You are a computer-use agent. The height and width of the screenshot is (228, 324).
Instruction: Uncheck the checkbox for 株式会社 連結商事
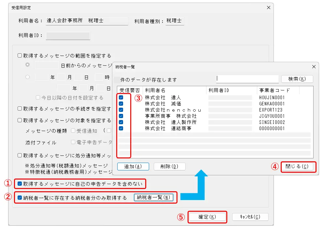[x=121, y=128]
